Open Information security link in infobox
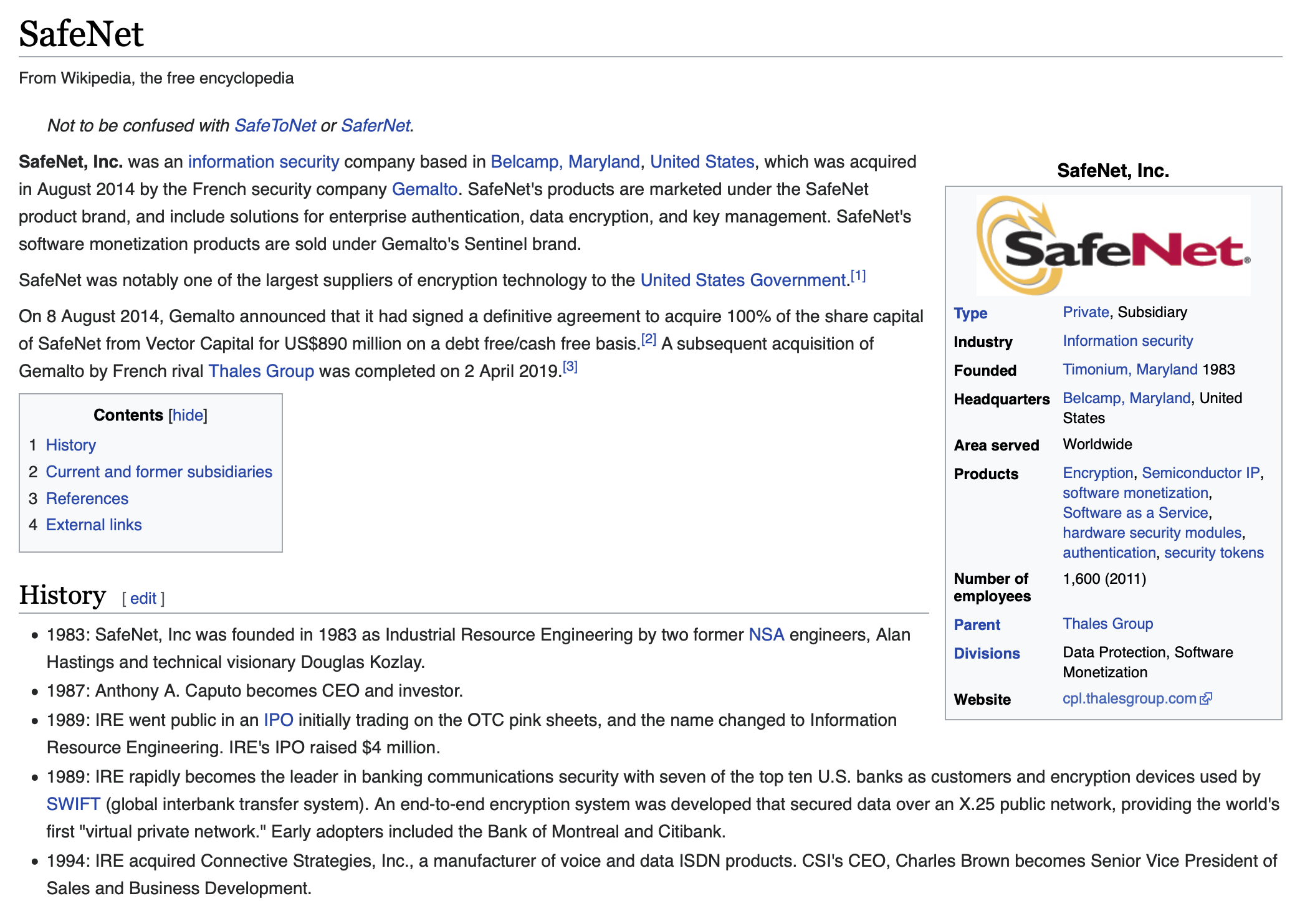Image resolution: width=1305 pixels, height=901 pixels. coord(1127,341)
